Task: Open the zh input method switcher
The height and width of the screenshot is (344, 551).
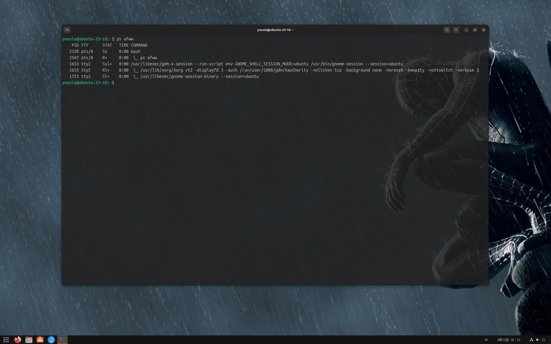Action: point(486,339)
